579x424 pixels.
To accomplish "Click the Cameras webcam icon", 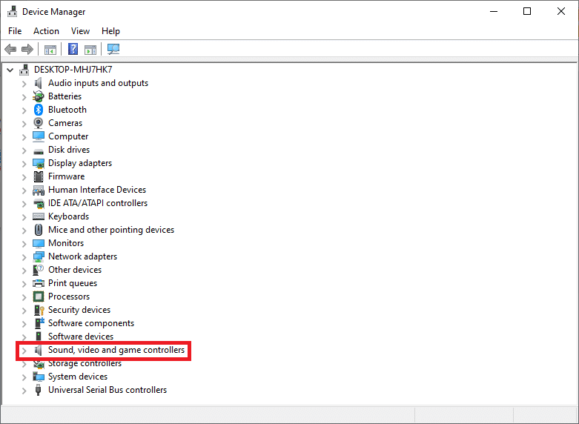I will click(39, 123).
